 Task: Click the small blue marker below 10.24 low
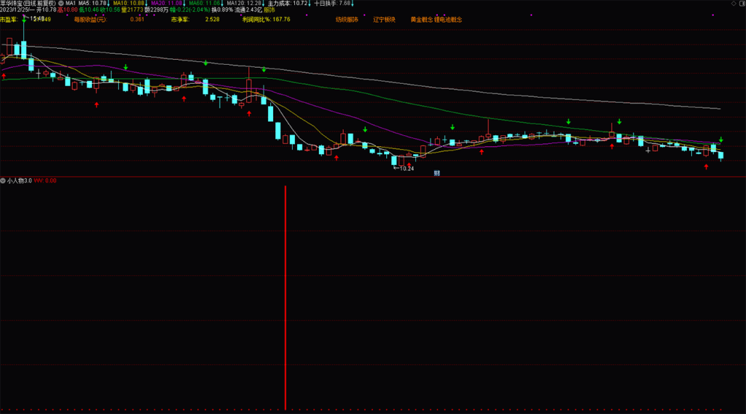pos(436,173)
